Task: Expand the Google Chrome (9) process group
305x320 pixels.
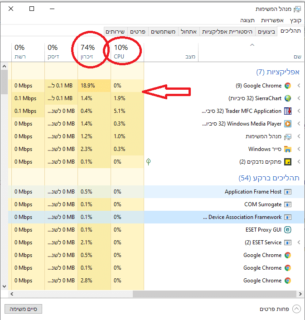Action: (x=299, y=86)
